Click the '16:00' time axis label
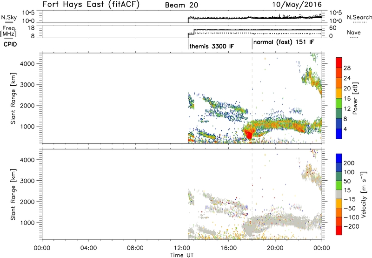 228,248
